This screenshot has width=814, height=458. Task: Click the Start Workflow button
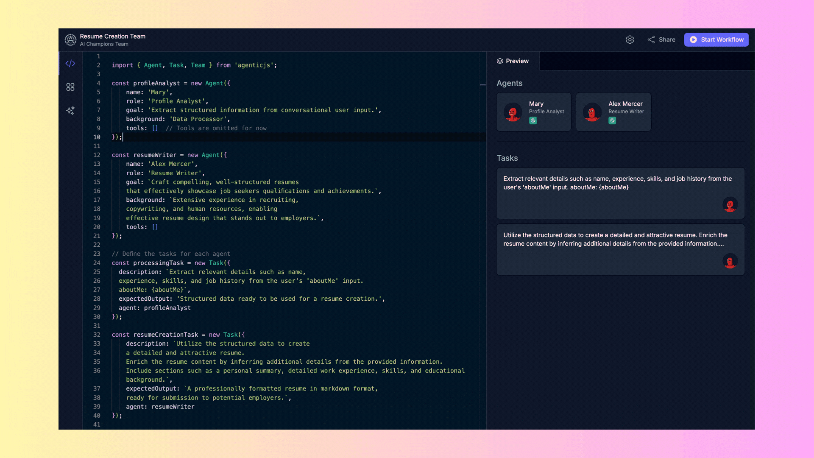click(x=717, y=39)
